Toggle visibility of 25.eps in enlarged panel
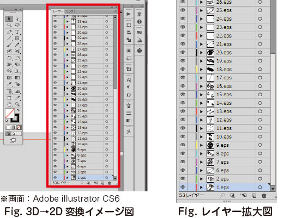 [183, 10]
